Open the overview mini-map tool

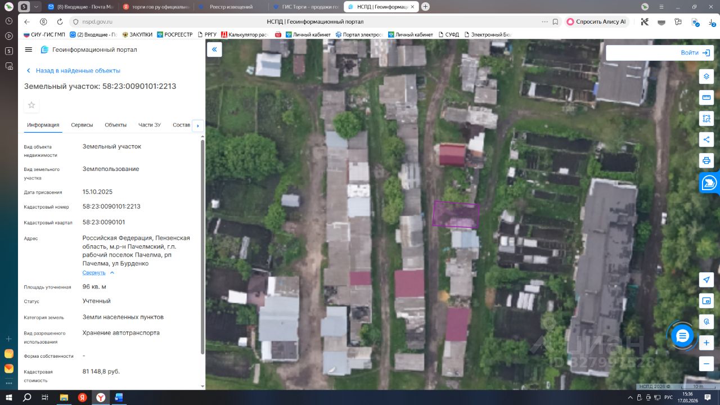pyautogui.click(x=706, y=301)
